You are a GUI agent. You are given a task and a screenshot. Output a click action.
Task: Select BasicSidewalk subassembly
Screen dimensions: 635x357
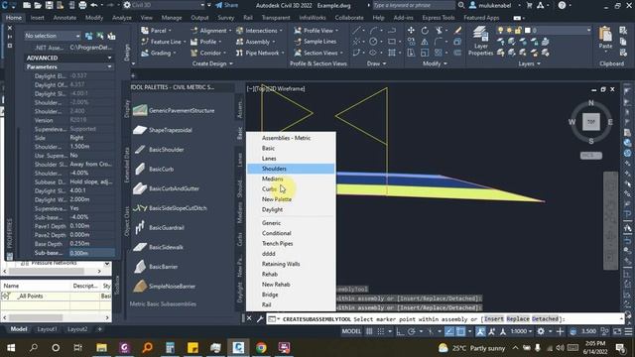pos(159,247)
